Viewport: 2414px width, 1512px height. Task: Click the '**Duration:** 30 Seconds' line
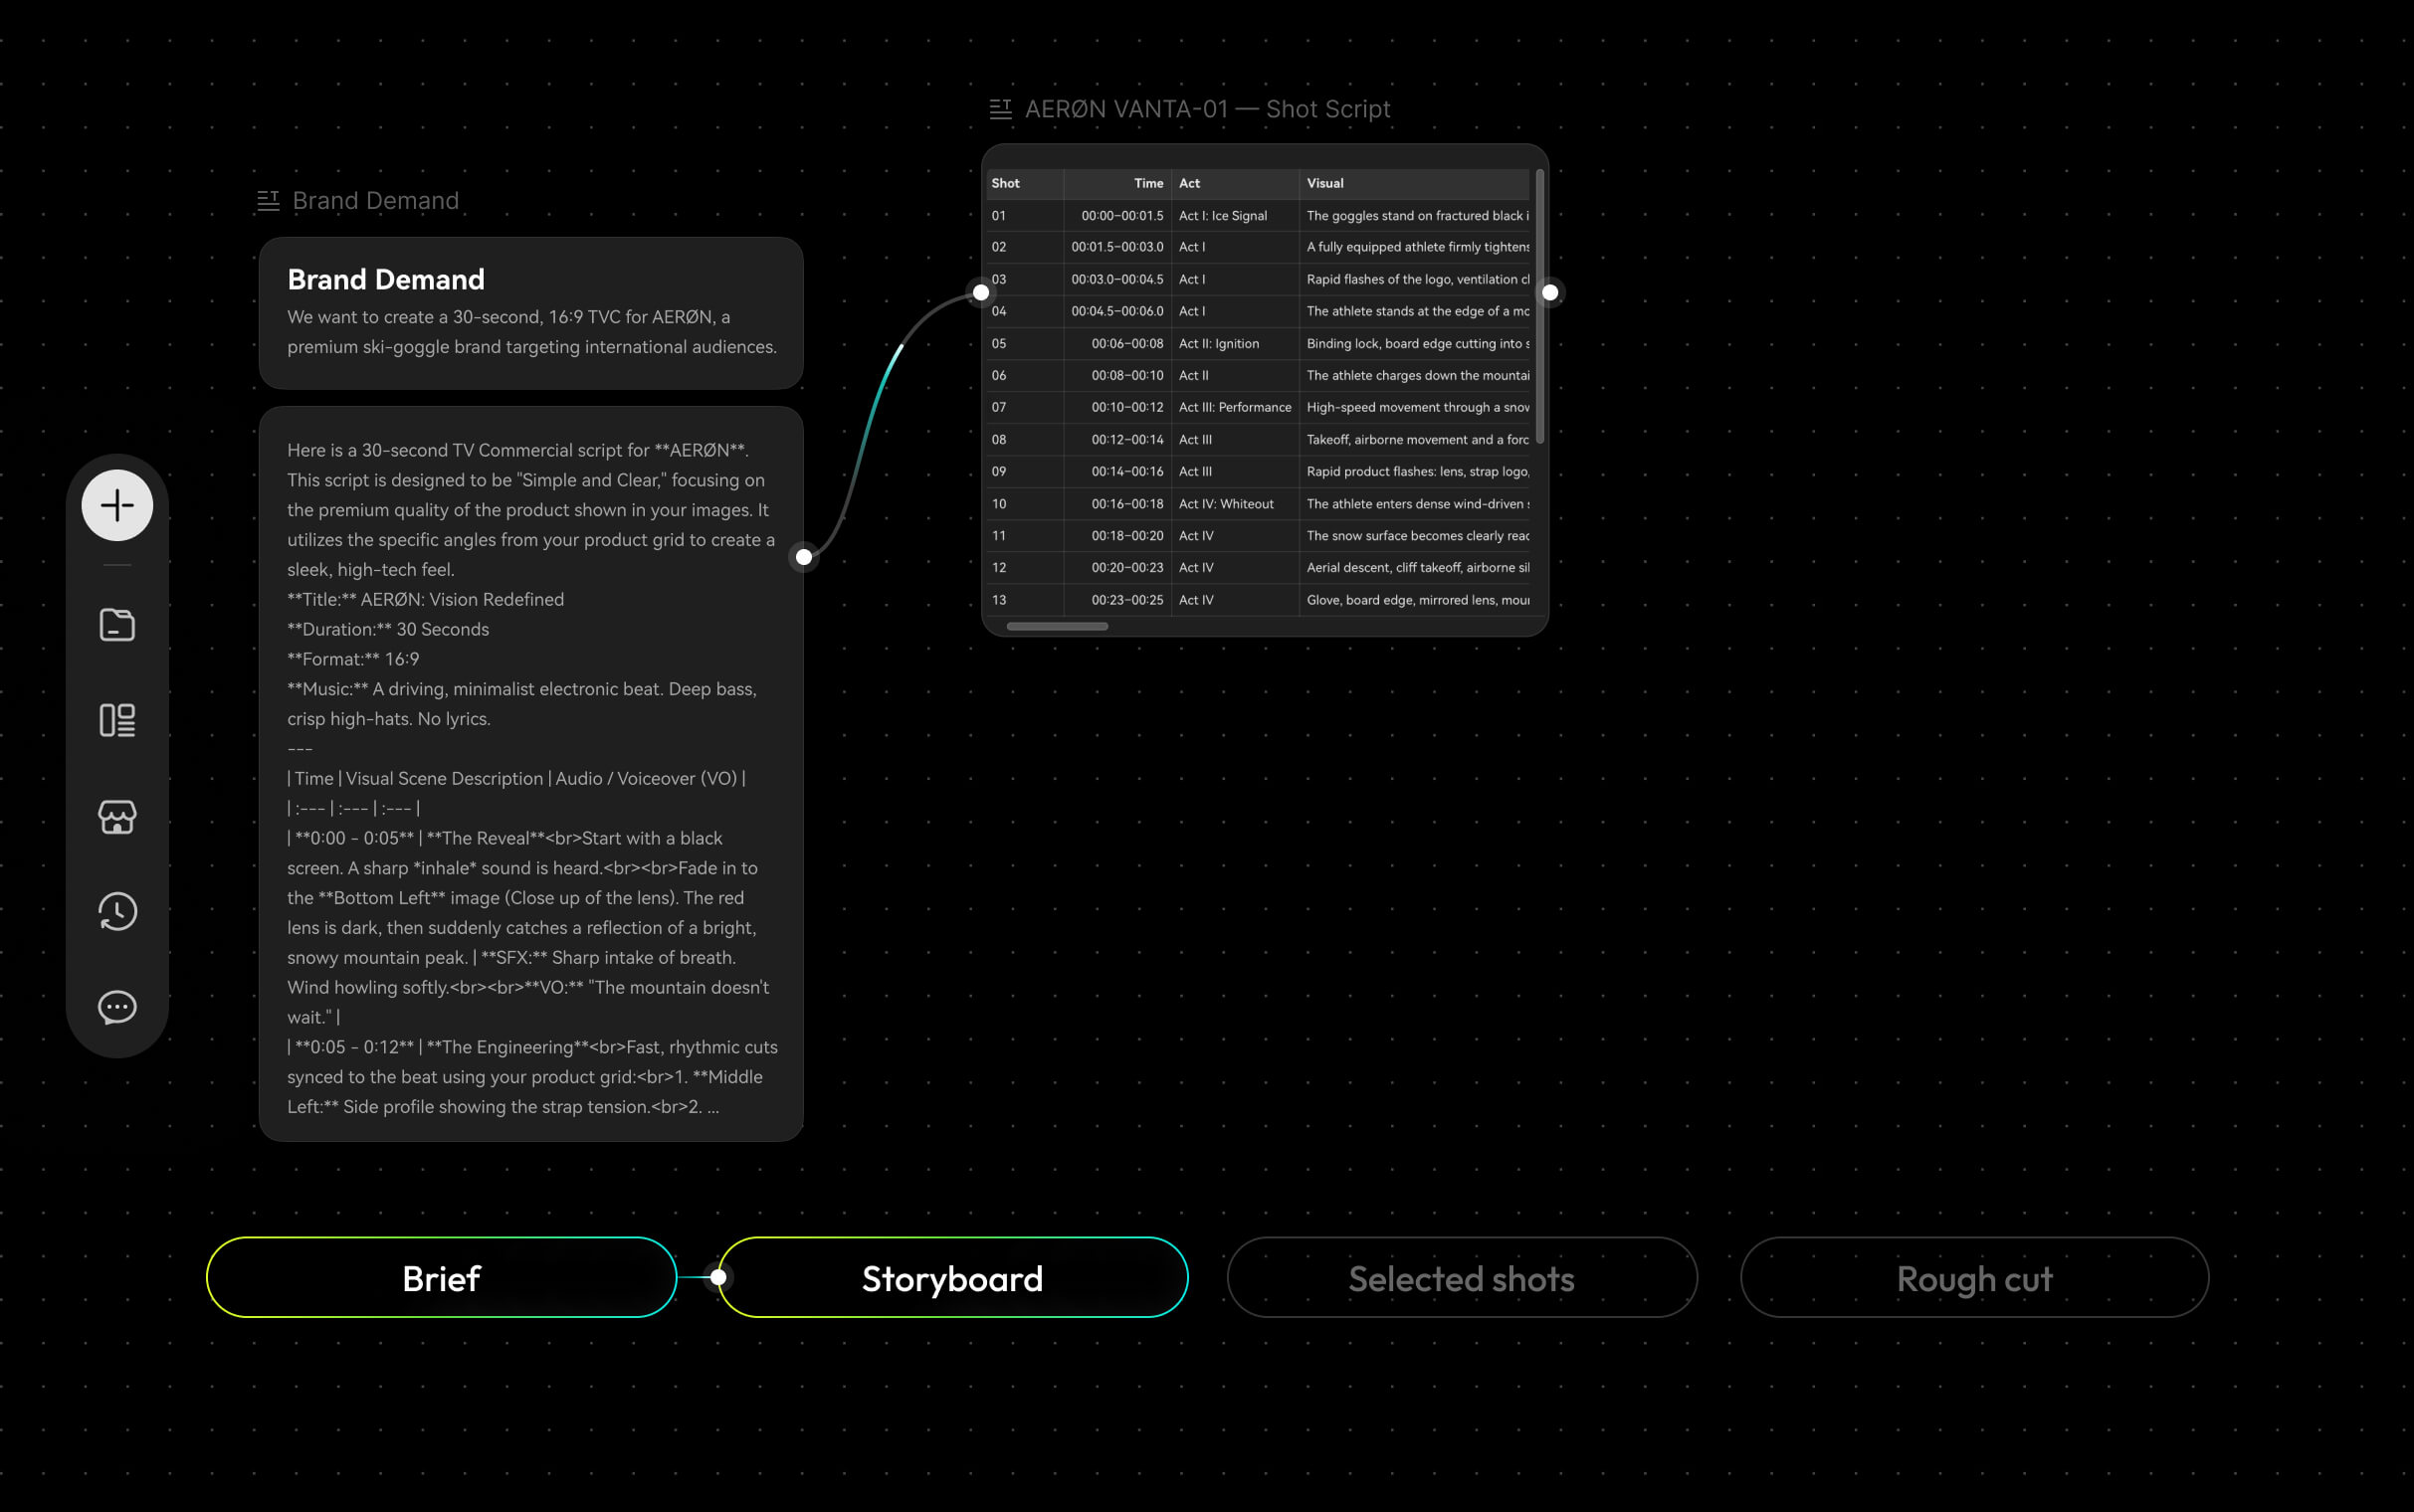(x=388, y=629)
